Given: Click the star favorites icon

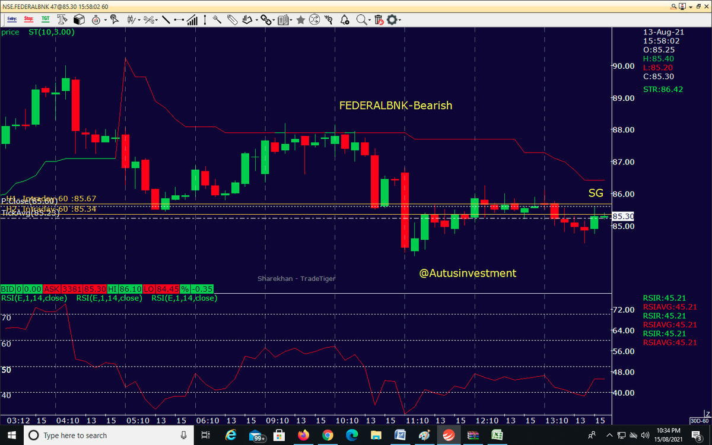Looking at the screenshot, I should point(301,20).
